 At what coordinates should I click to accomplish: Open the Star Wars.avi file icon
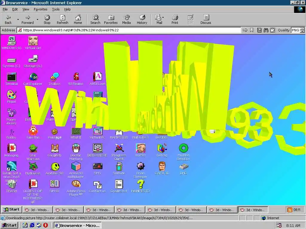(33, 152)
